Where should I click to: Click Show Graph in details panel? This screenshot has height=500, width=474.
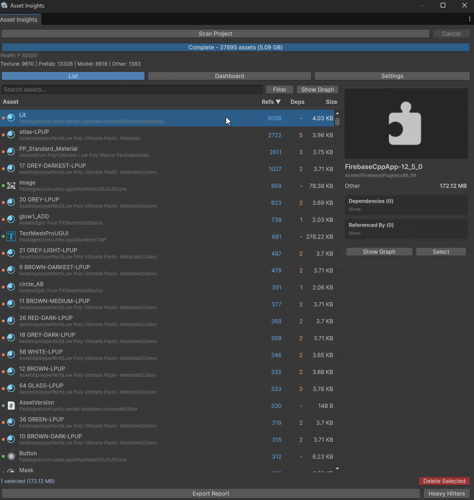[379, 251]
